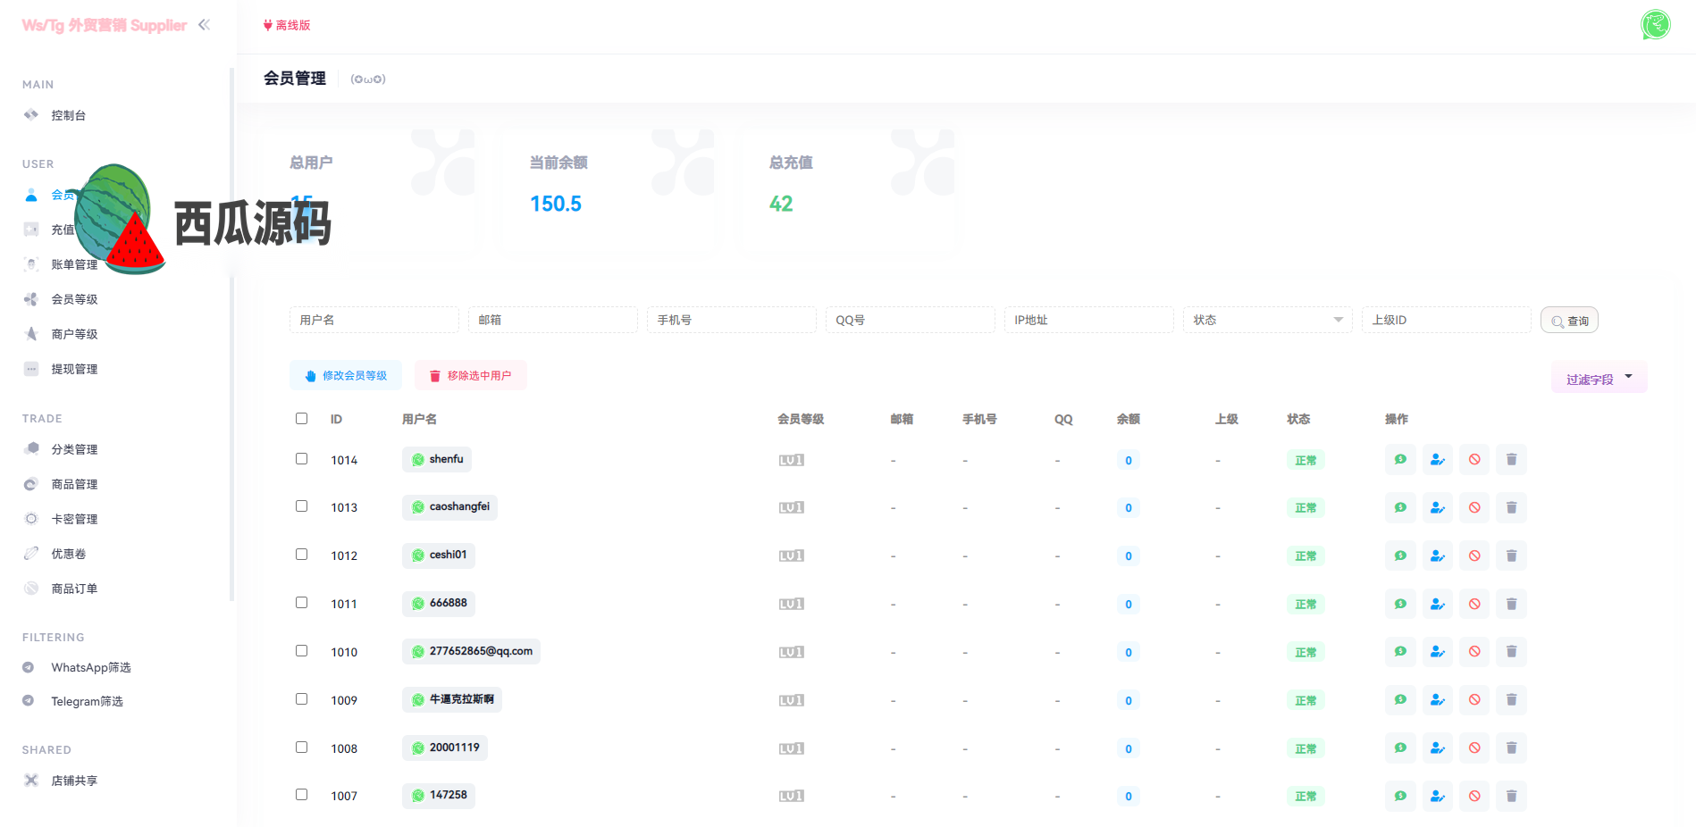The image size is (1696, 827).
Task: Click the 移除选中用户 button
Action: click(x=471, y=376)
